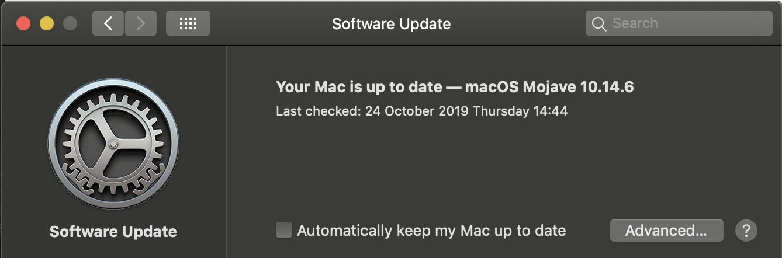Enable the automatic updates checkbox
The image size is (782, 258).
click(x=284, y=230)
